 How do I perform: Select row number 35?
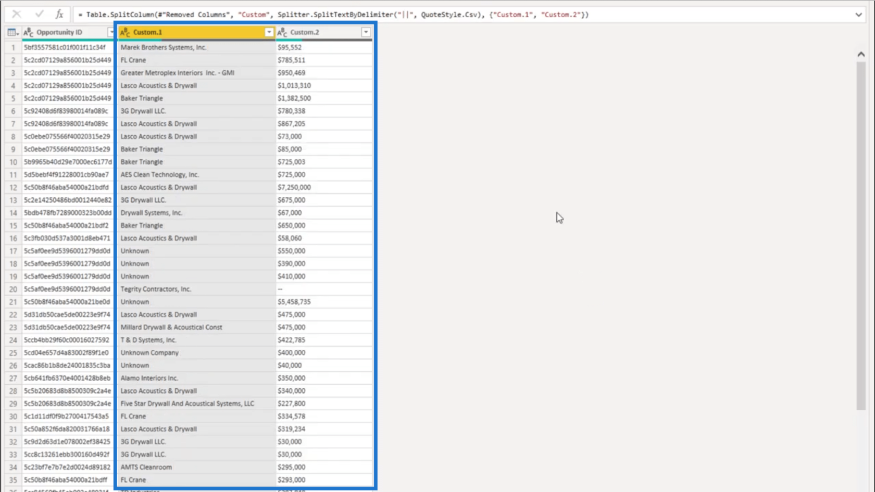pyautogui.click(x=13, y=480)
